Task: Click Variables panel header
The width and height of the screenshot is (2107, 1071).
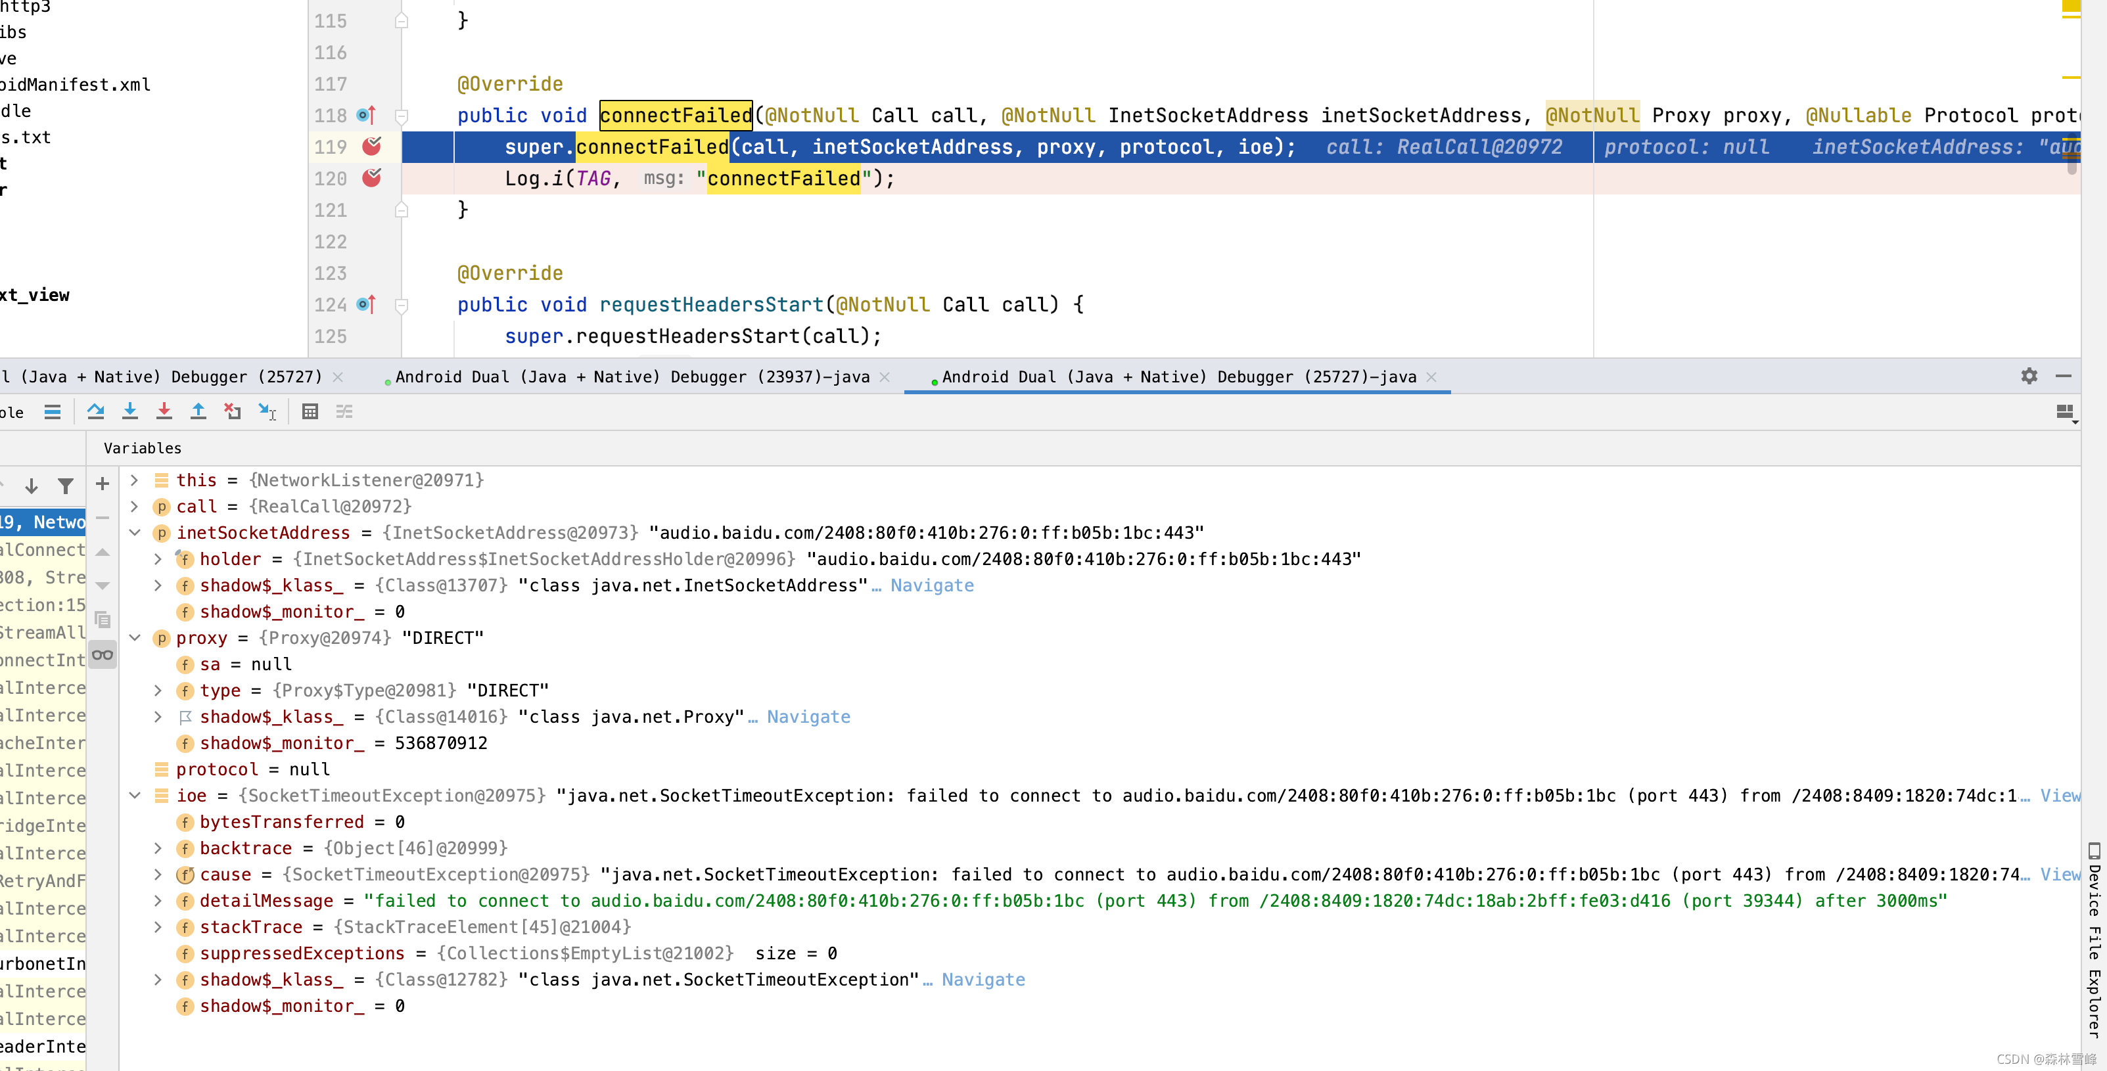Action: pyautogui.click(x=143, y=448)
